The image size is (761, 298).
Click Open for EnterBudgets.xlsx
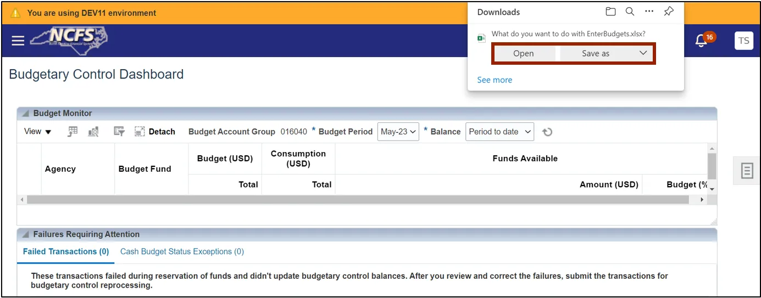click(x=524, y=53)
